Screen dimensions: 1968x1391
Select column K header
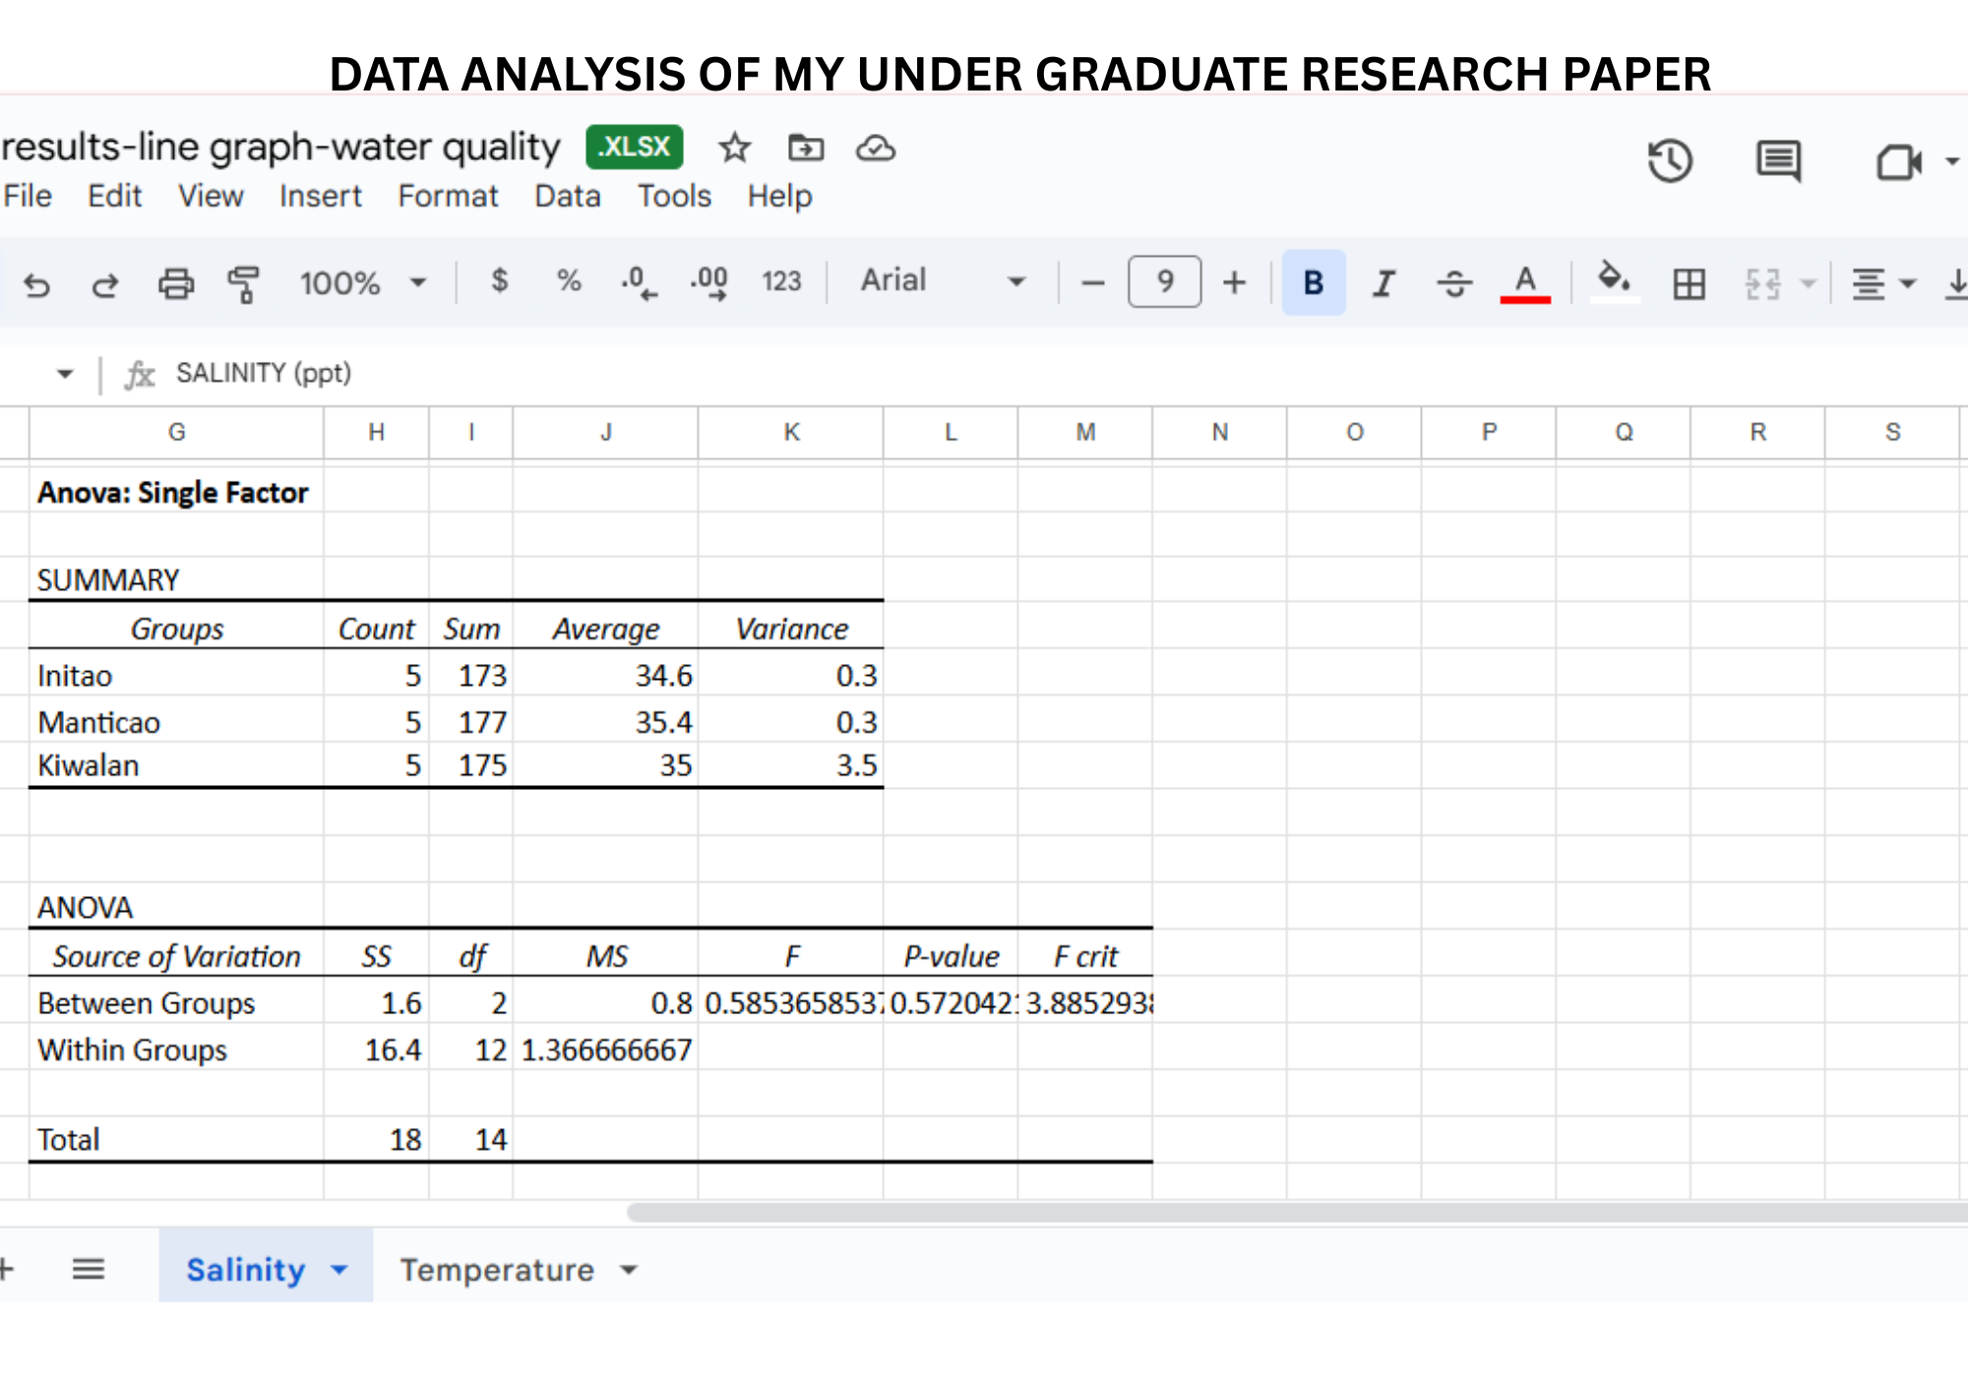tap(791, 433)
